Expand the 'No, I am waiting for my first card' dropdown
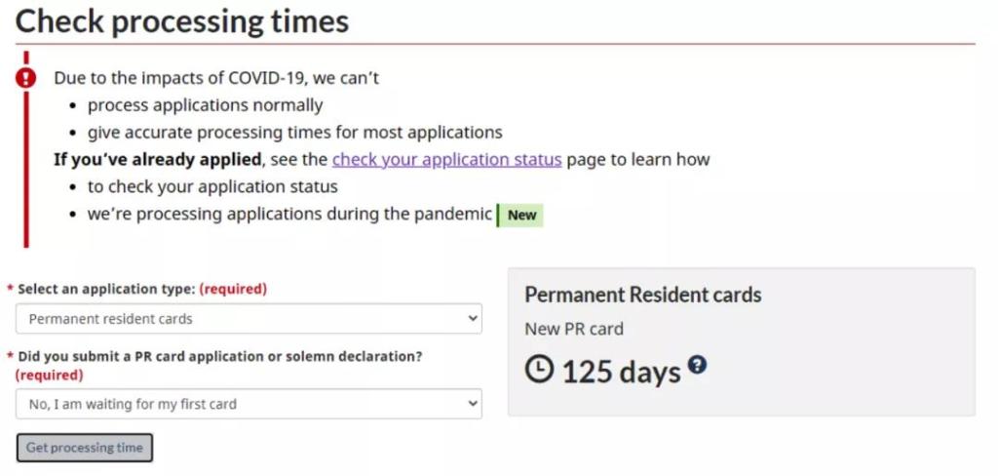This screenshot has width=998, height=476. 249,404
